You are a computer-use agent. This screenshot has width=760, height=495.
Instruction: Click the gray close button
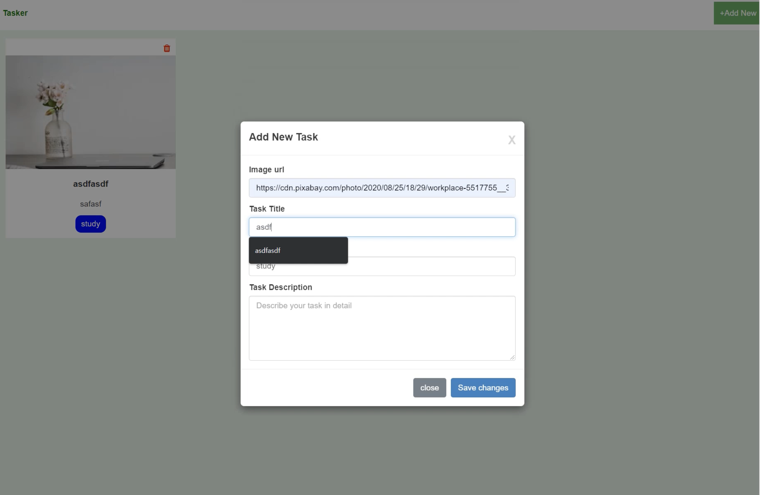[429, 388]
